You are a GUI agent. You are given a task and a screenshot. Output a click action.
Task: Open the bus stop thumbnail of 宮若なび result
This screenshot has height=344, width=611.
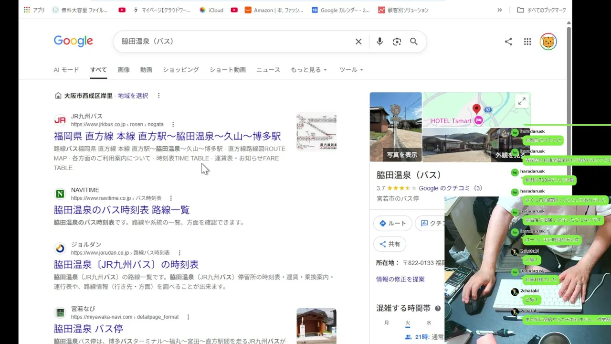[316, 326]
